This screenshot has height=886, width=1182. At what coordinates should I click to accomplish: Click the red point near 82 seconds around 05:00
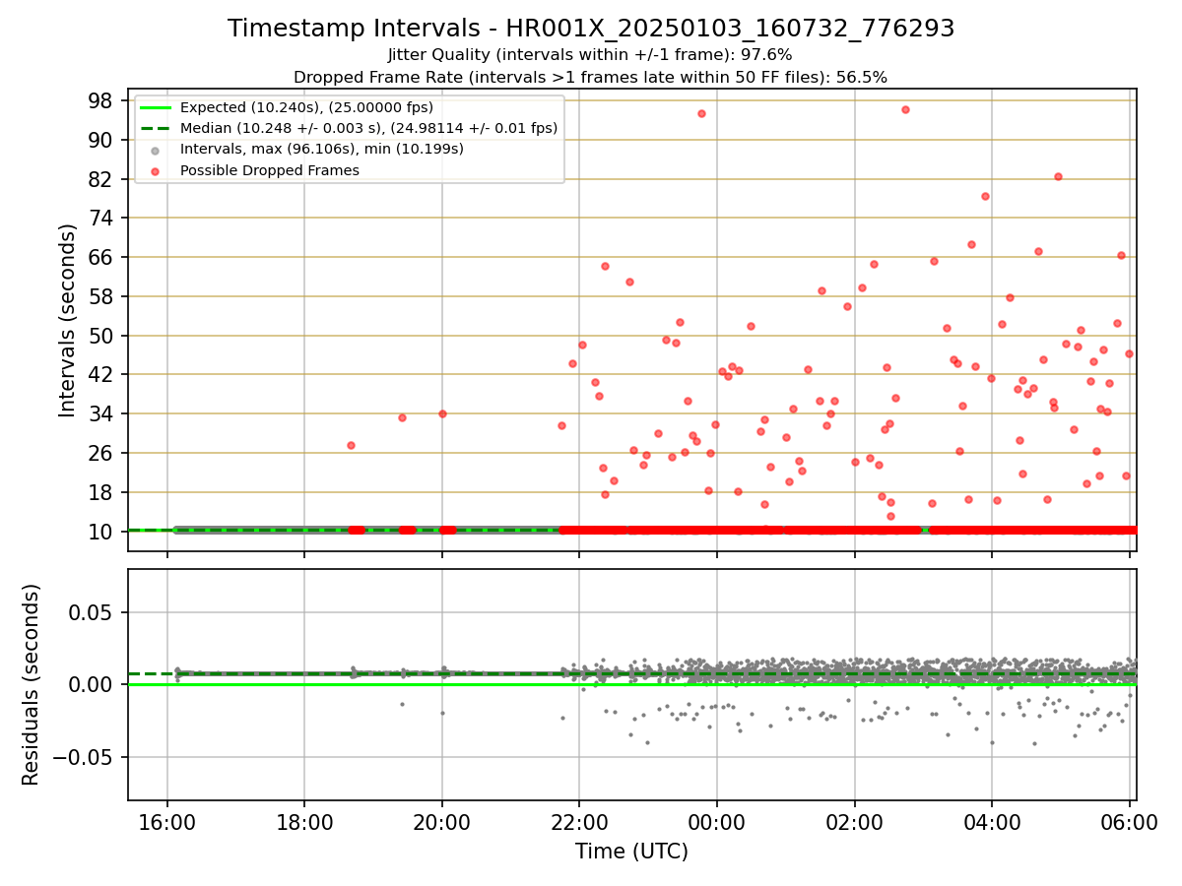click(x=1058, y=176)
